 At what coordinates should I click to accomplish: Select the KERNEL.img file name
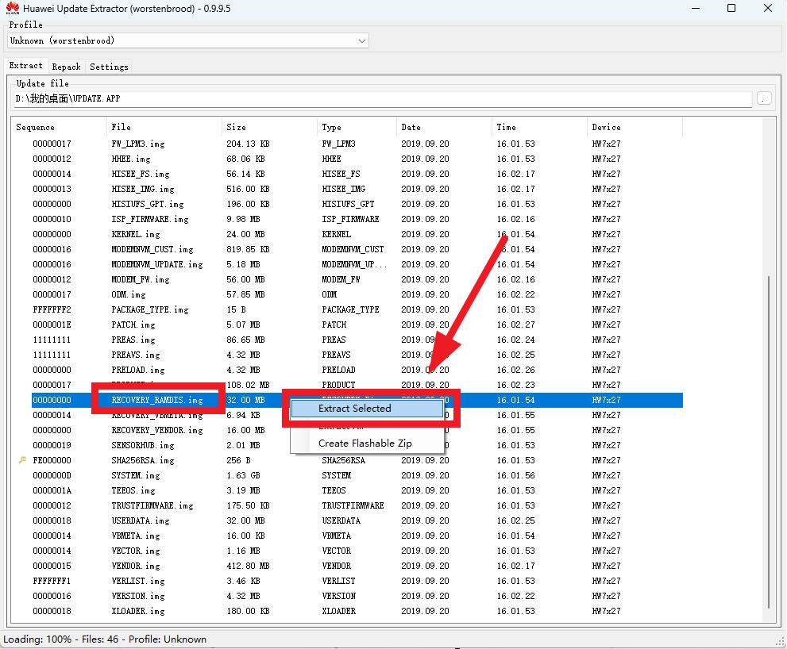(136, 234)
